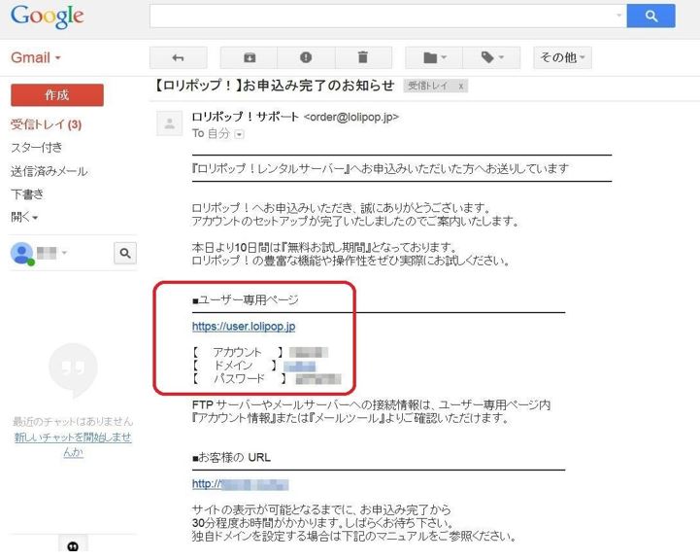The image size is (700, 560).
Task: Click the chat search magnifier button
Action: pyautogui.click(x=125, y=254)
